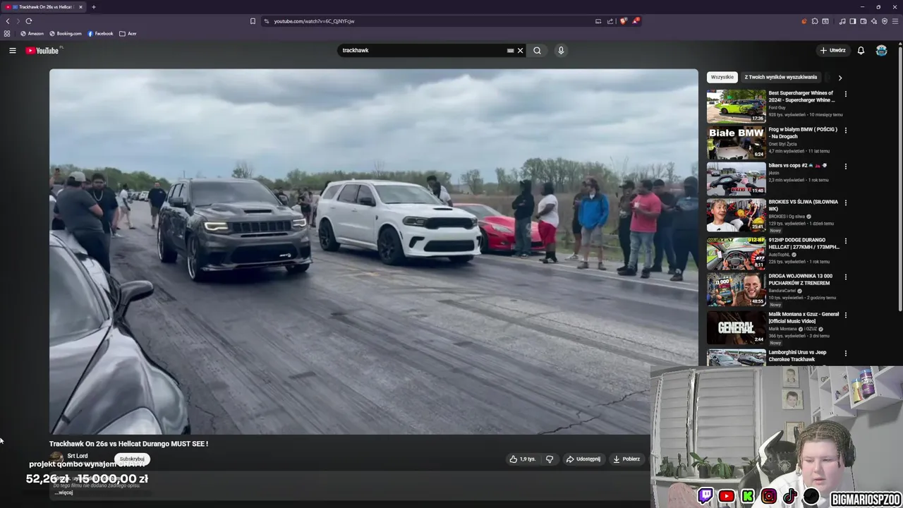The height and width of the screenshot is (508, 903).
Task: Share the video via Udostępnij
Action: 583,459
